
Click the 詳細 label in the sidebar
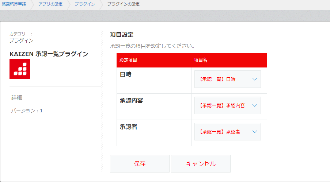tap(17, 97)
